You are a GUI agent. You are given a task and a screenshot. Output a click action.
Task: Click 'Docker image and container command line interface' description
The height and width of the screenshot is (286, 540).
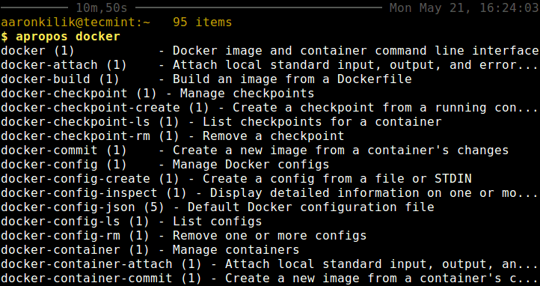[x=356, y=51]
